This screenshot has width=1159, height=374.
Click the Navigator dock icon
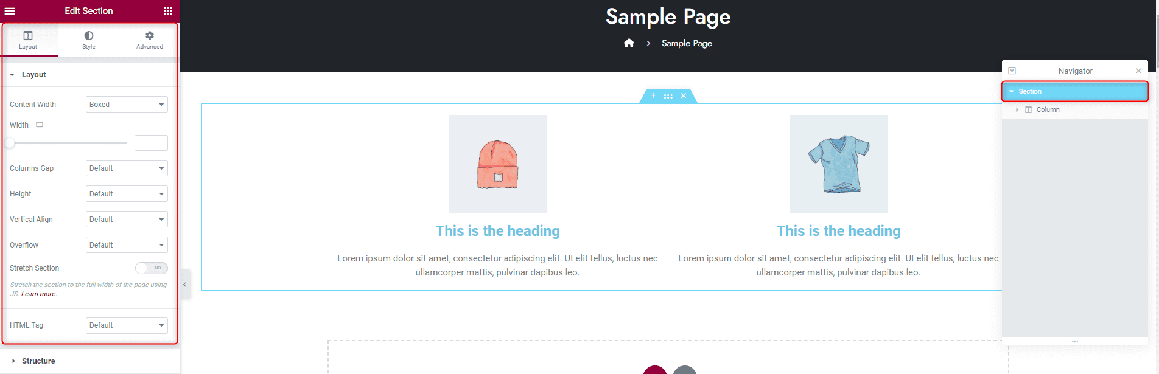1012,71
